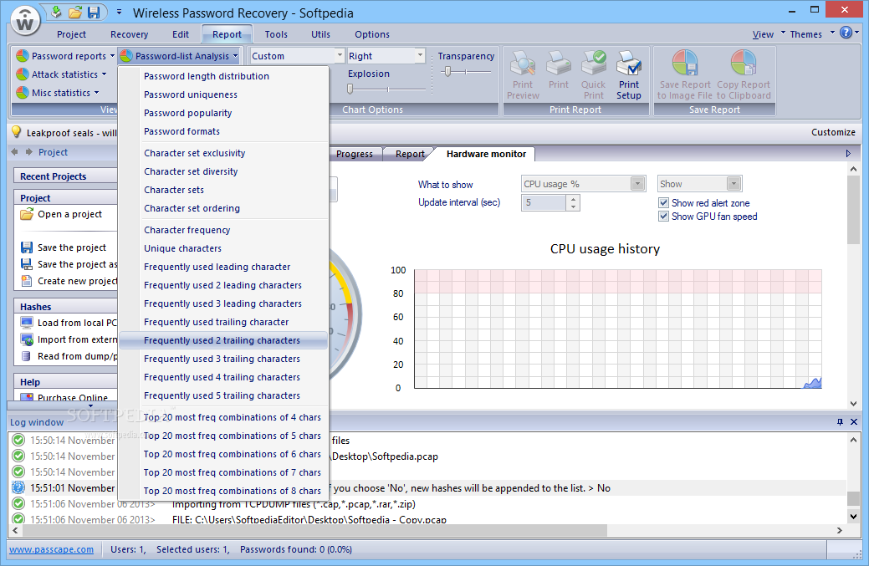Close the Log window panel

click(x=854, y=422)
